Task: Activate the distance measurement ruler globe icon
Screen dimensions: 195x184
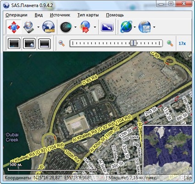Action: (49, 27)
